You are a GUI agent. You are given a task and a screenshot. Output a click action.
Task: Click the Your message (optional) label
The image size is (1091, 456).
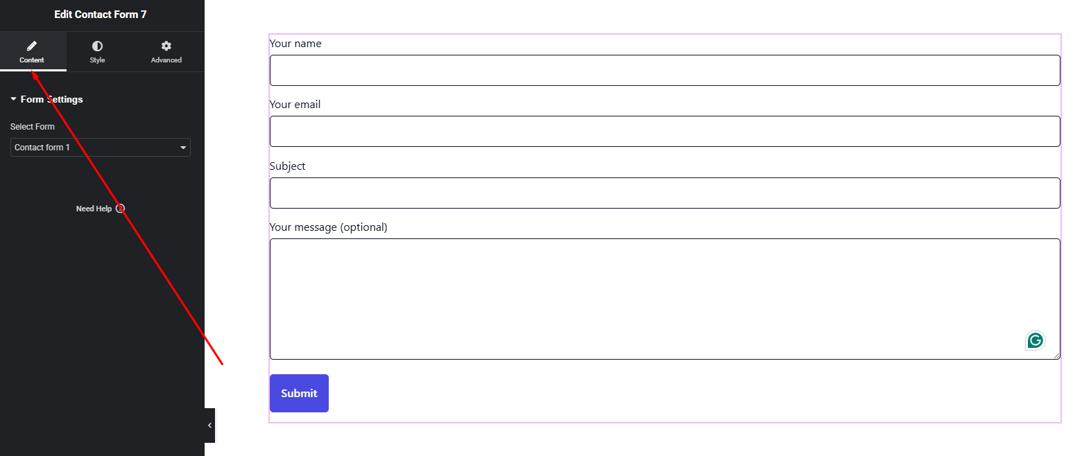(329, 227)
